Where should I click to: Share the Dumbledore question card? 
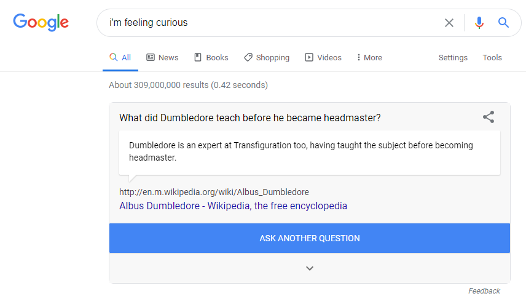[x=489, y=118]
